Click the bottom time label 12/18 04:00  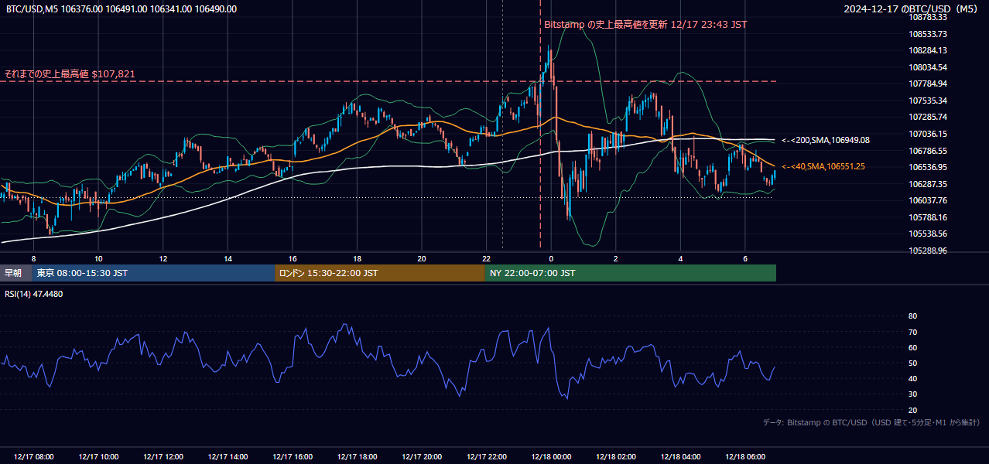[x=680, y=457]
